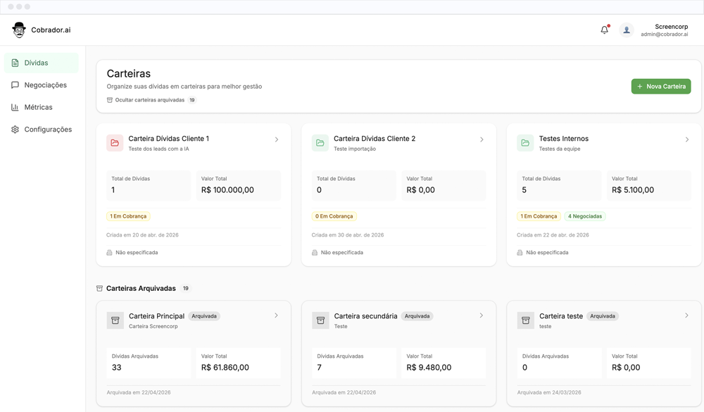Click the archive box icon of Carteira teste
Image resolution: width=704 pixels, height=412 pixels.
click(x=526, y=320)
